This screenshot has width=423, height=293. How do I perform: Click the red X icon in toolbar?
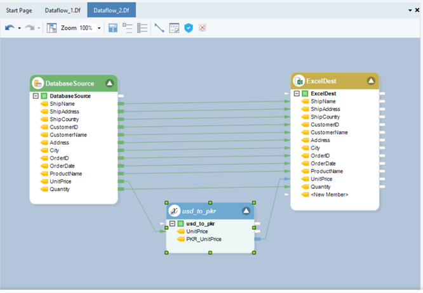(x=203, y=29)
